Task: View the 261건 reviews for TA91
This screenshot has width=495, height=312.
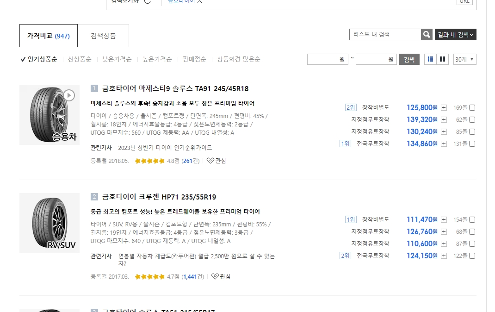Action: click(x=191, y=161)
